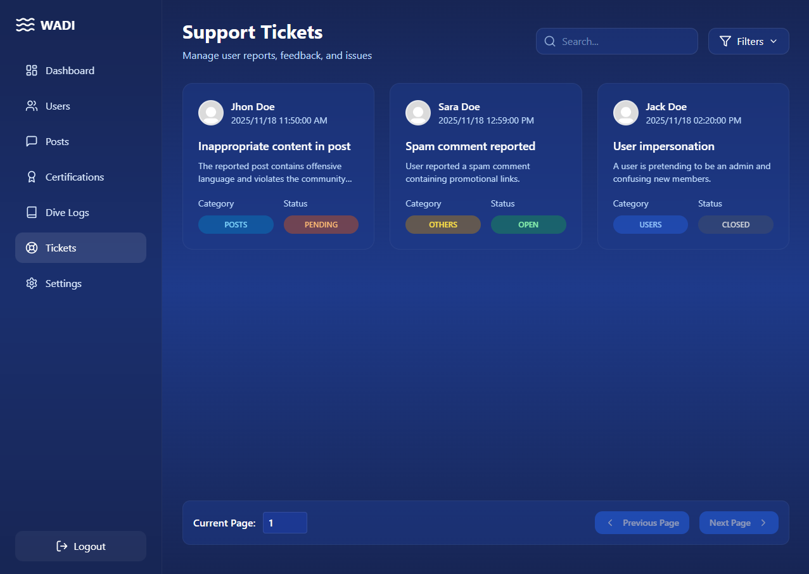Click the Dashboard grid icon in sidebar

click(x=32, y=70)
